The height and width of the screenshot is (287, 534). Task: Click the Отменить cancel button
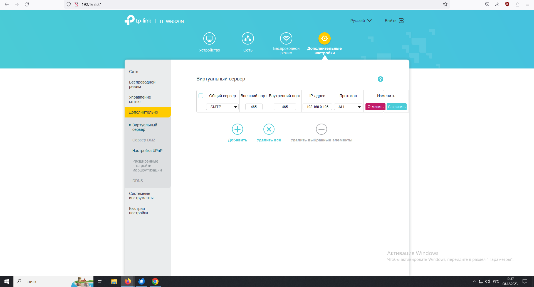pyautogui.click(x=375, y=107)
